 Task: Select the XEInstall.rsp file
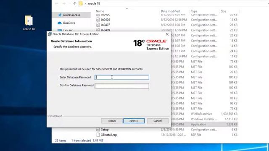coord(109,135)
